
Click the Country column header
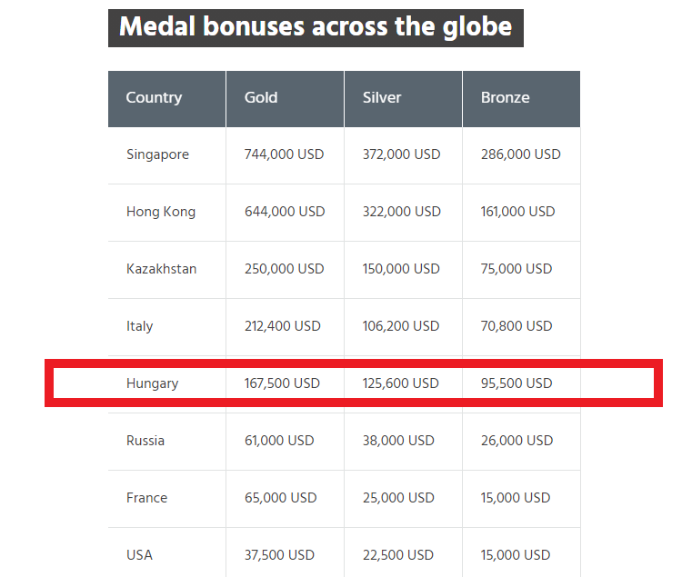(x=167, y=99)
